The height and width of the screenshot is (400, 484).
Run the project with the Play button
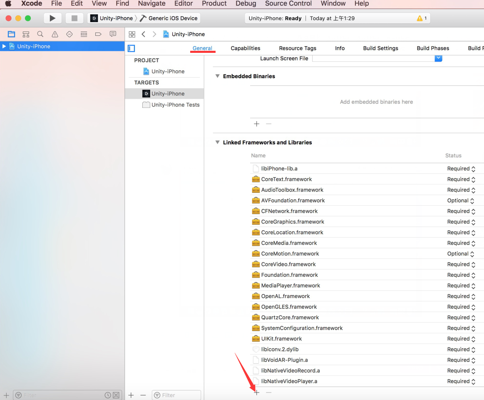(52, 18)
